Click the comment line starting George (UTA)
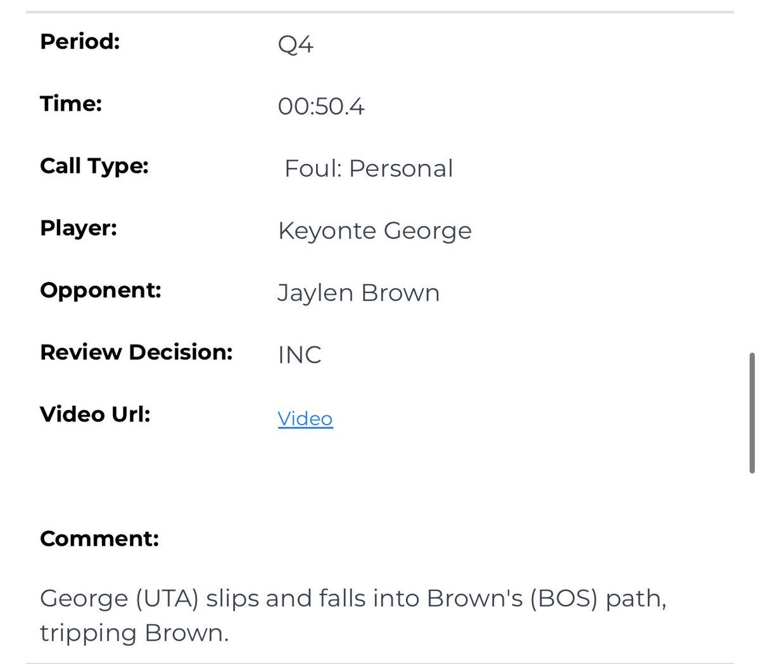 pyautogui.click(x=352, y=598)
